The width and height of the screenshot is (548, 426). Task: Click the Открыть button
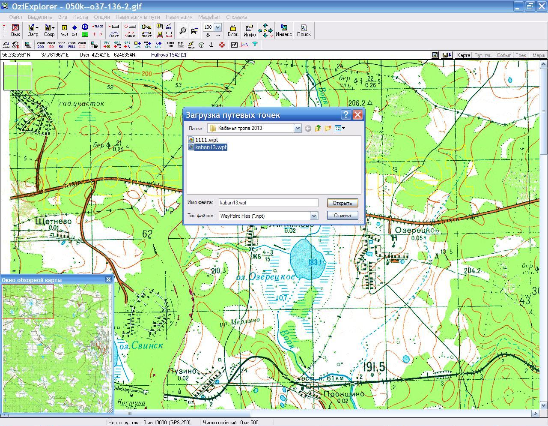pyautogui.click(x=342, y=203)
